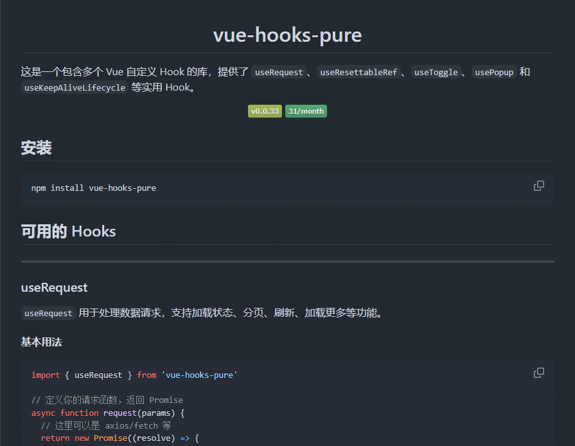Image resolution: width=575 pixels, height=446 pixels.
Task: Click the useRequest section heading
Action: 54,287
